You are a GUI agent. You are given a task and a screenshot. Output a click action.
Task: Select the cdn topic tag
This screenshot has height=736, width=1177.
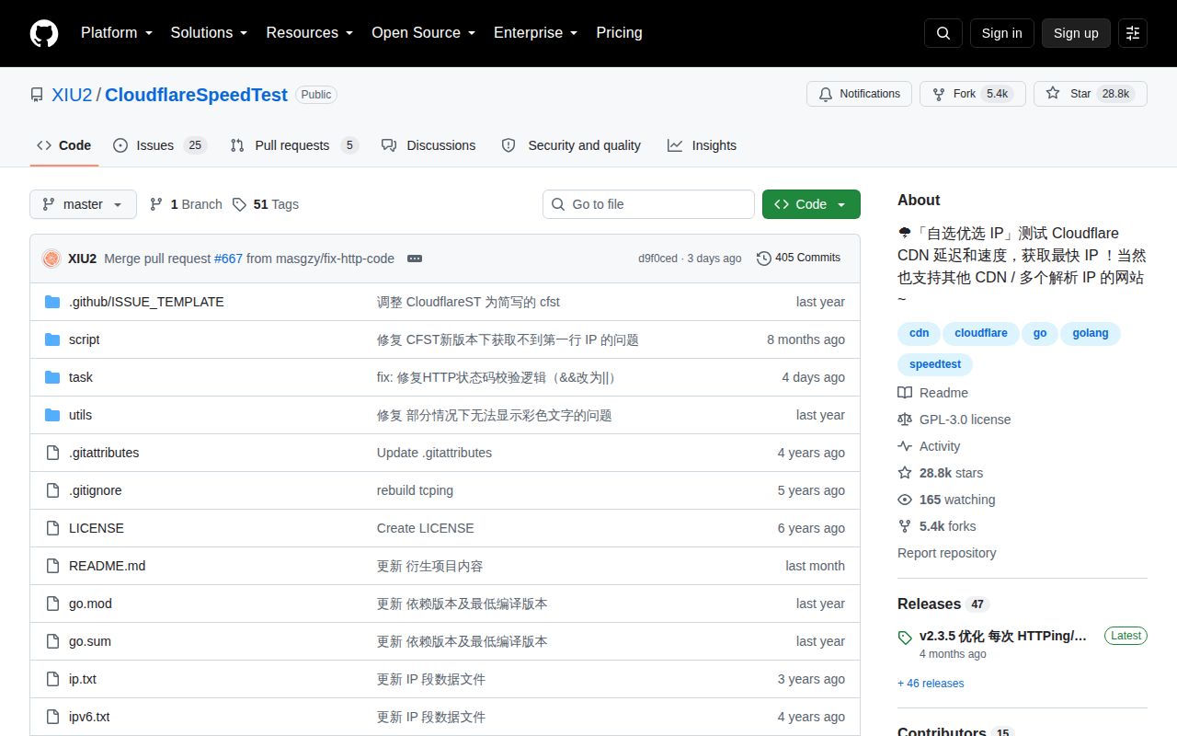[x=919, y=333]
